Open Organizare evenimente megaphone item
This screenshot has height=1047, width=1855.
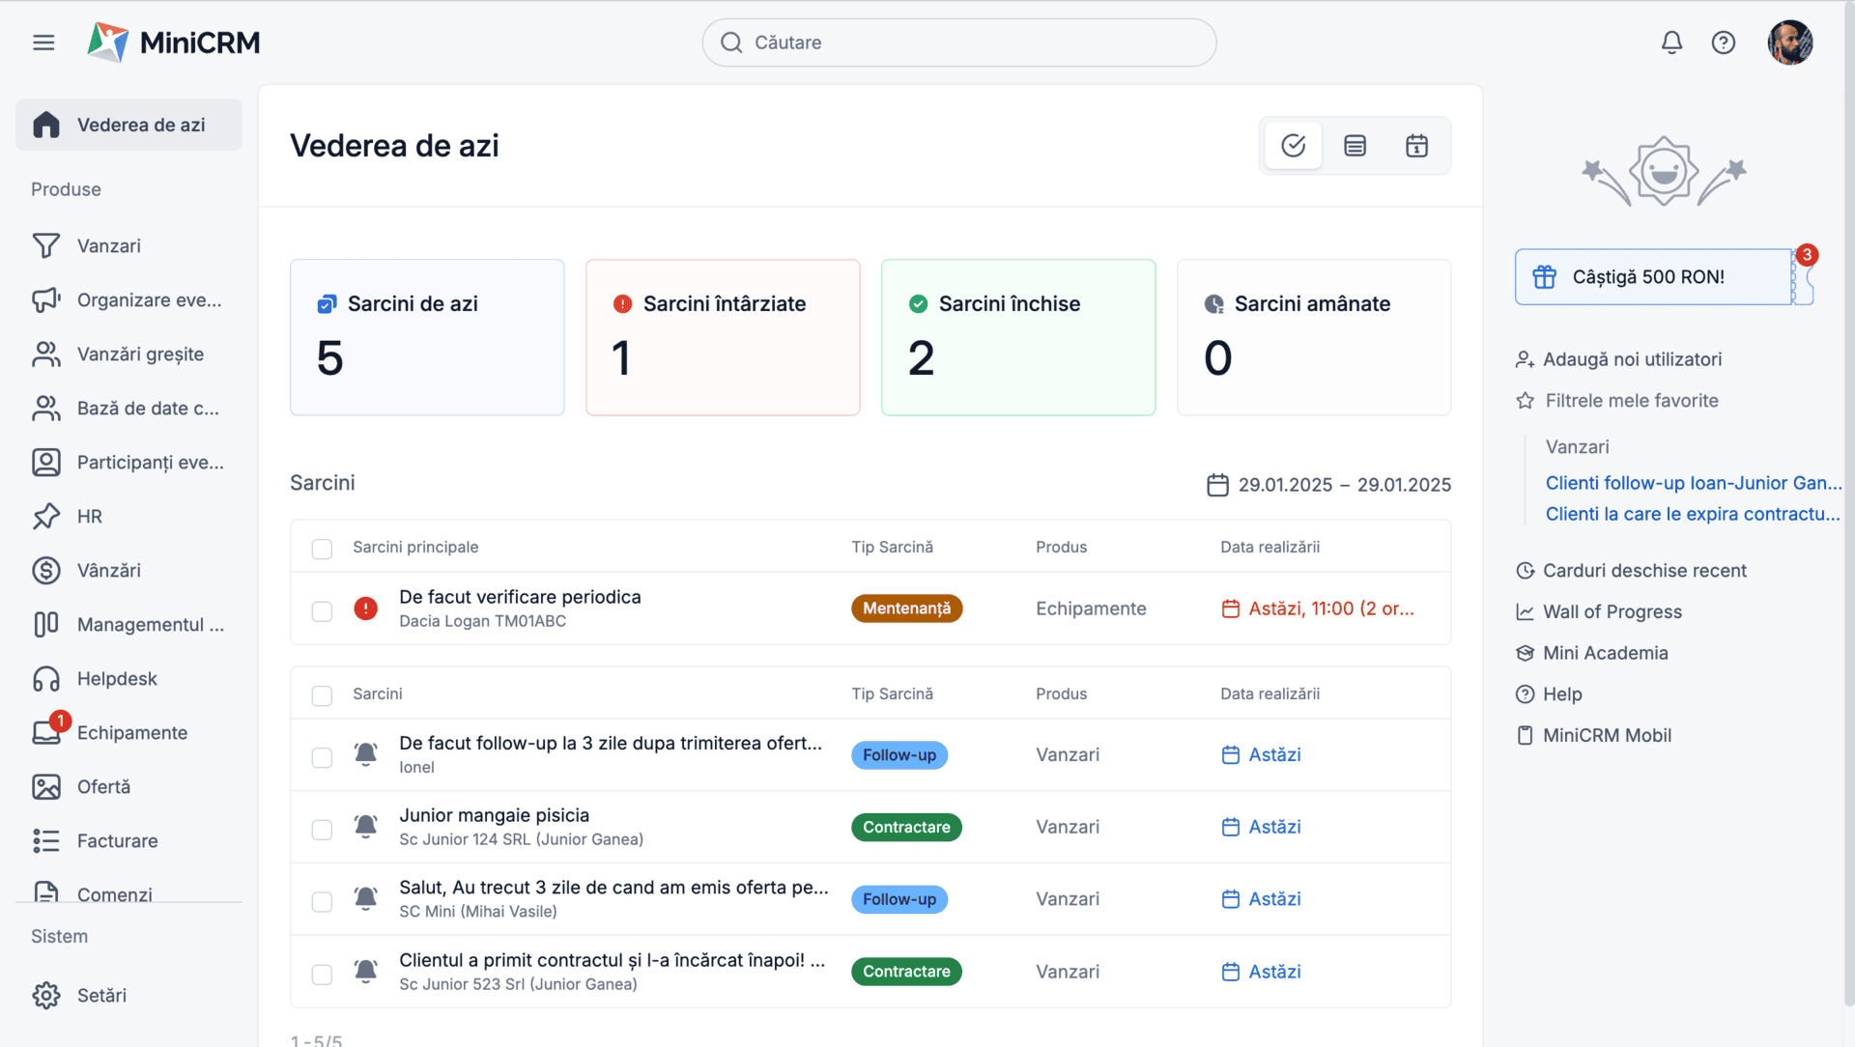[128, 300]
